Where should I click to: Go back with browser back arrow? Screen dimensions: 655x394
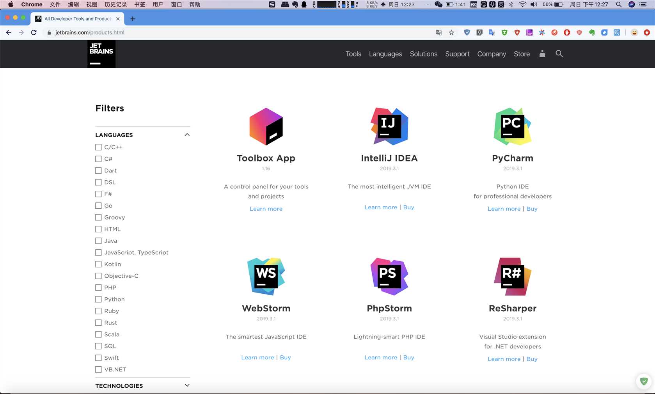[x=9, y=32]
